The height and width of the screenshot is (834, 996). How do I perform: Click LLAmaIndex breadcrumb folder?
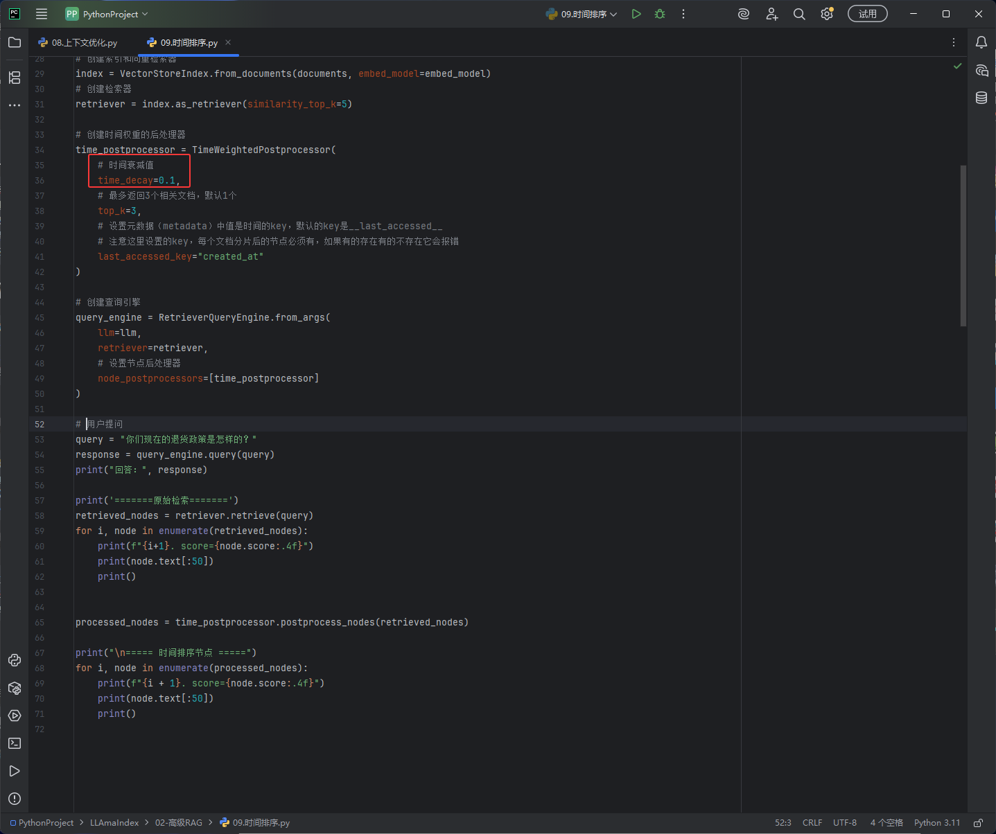pos(114,823)
